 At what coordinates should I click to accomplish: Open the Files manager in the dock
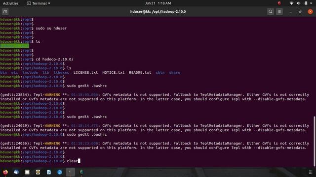point(27,172)
